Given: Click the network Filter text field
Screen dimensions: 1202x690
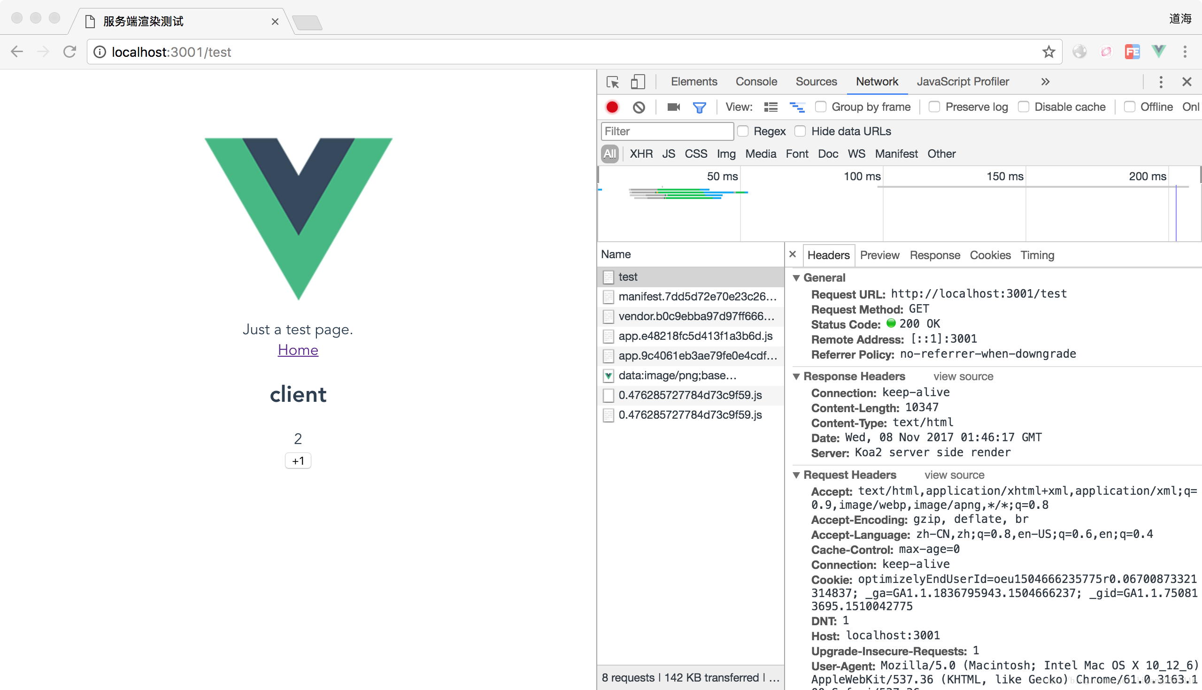Looking at the screenshot, I should tap(666, 131).
